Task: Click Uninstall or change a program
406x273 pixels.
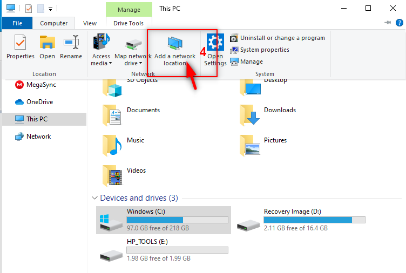Action: click(278, 38)
